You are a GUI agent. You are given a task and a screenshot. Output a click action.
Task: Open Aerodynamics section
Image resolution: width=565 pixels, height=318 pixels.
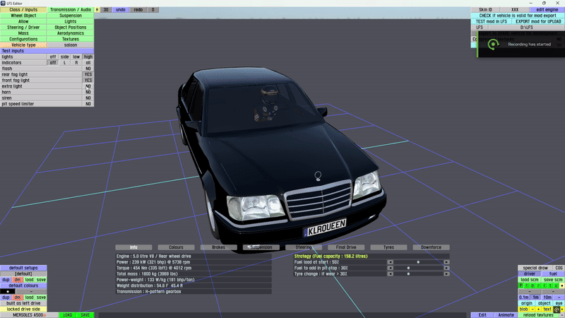(71, 33)
